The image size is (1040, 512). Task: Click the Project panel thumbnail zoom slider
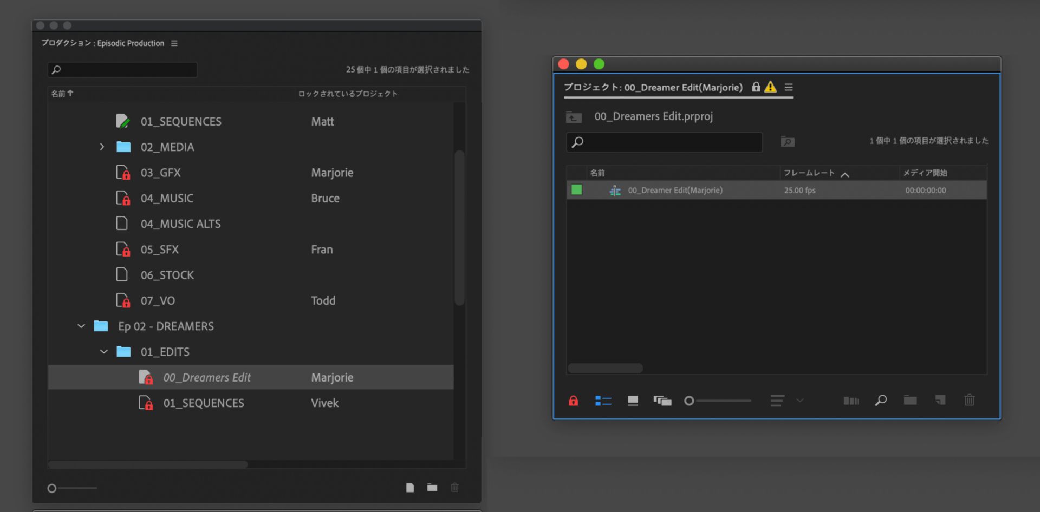tap(689, 401)
